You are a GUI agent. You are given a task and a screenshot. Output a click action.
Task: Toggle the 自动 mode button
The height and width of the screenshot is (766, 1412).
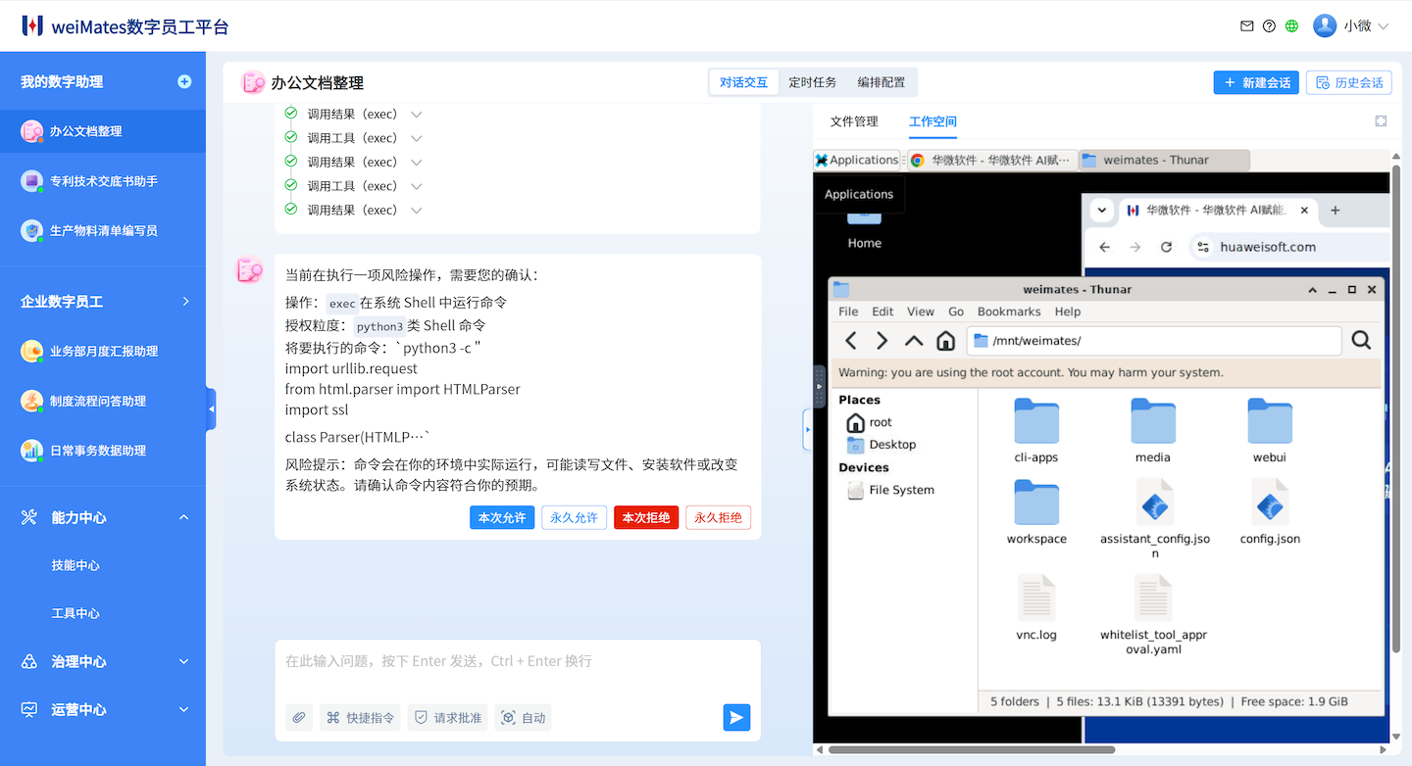(x=523, y=718)
